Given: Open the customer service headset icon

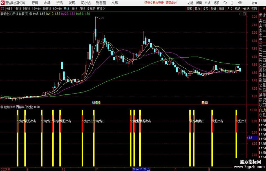Looking at the screenshot, I should click(225, 3).
